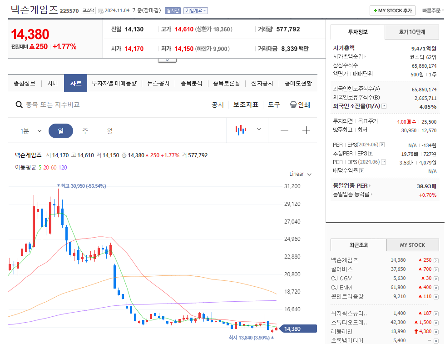Open help icon for PBR BPS

click(x=383, y=162)
